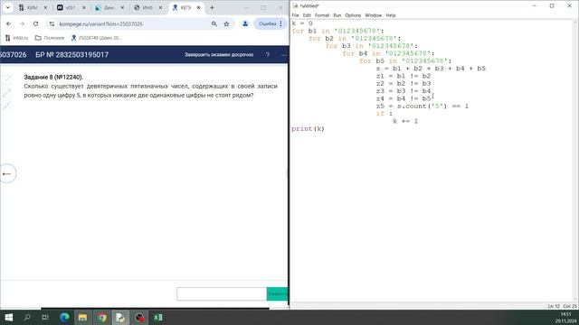Viewport: 579px width, 325px height.
Task: Open the Edit menu in IDLE
Action: tap(307, 15)
